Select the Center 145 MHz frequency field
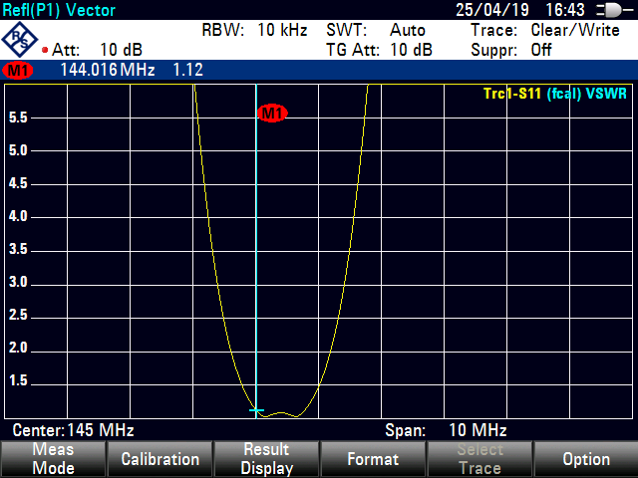 pos(73,431)
